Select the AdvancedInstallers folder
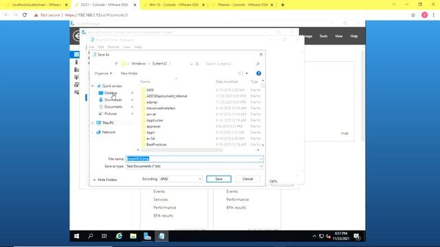 (161, 108)
